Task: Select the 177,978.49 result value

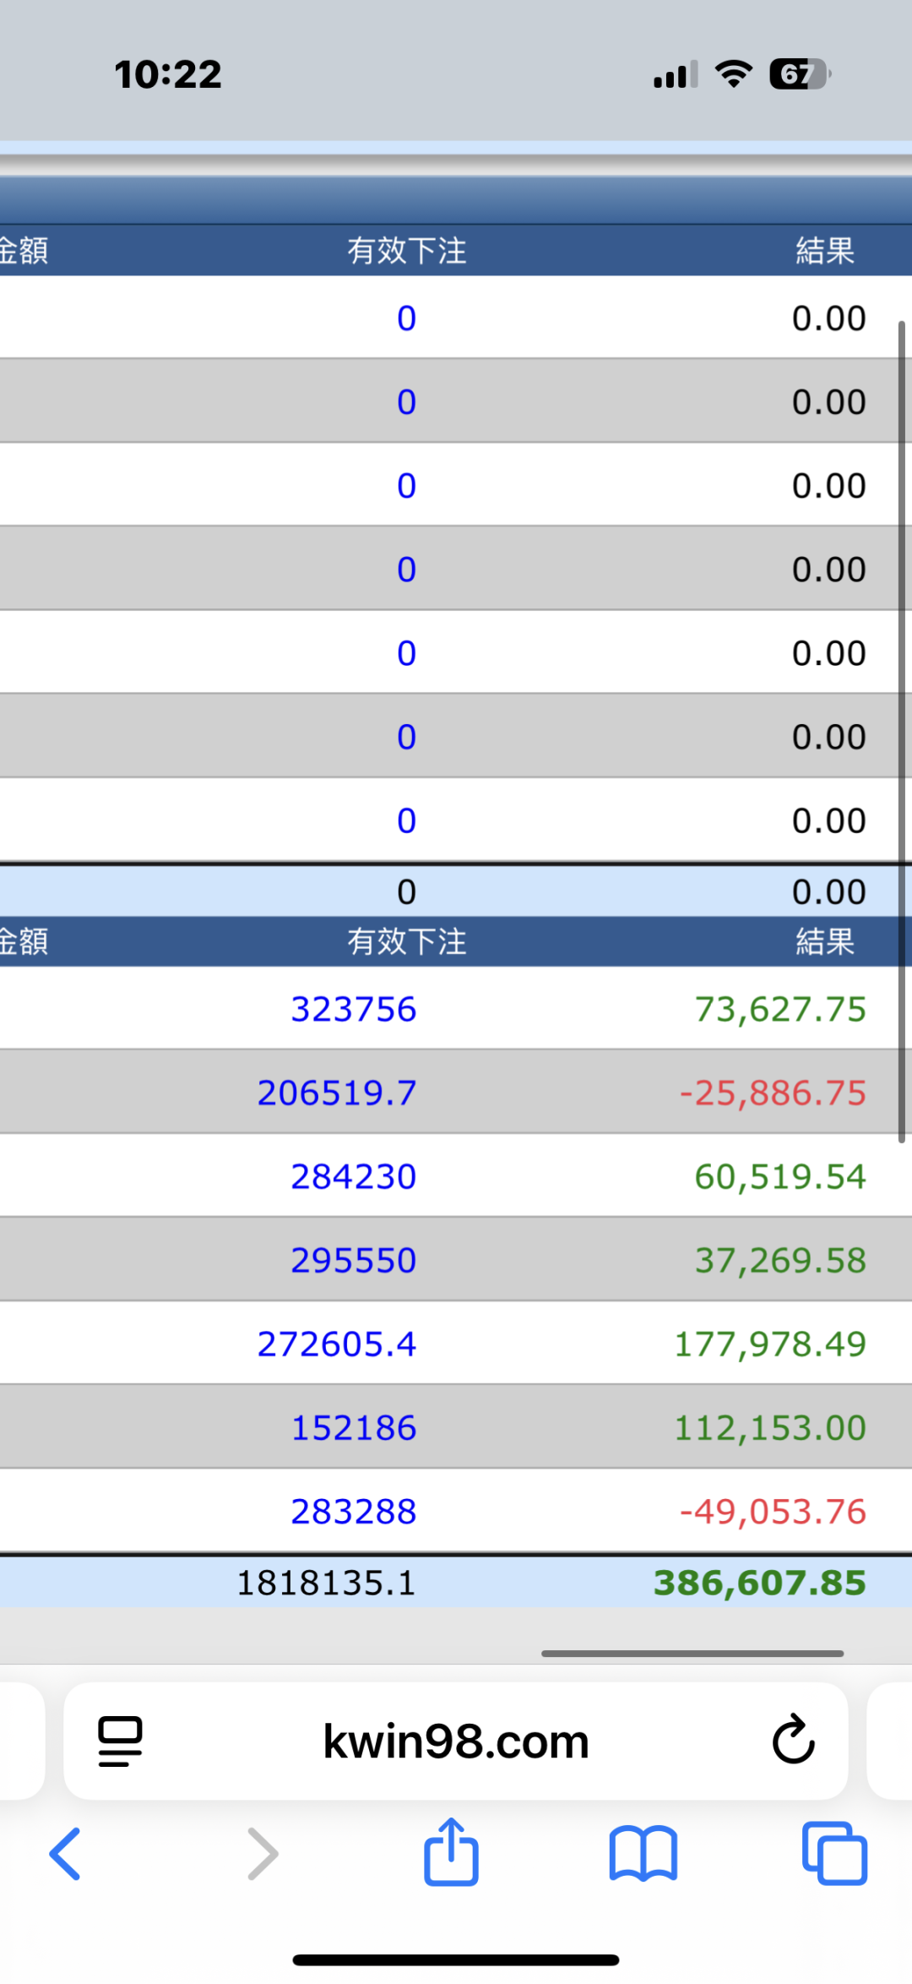Action: coord(770,1344)
